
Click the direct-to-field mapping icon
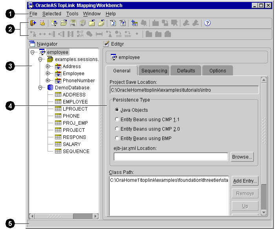[33, 34]
